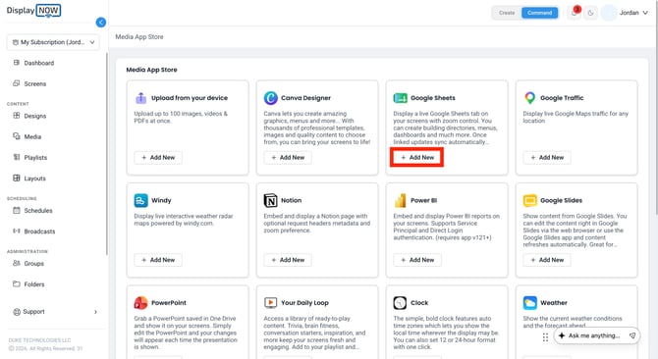Image resolution: width=658 pixels, height=359 pixels.
Task: Click the Google Traffic map pin icon
Action: tap(530, 98)
